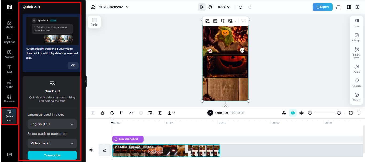The height and width of the screenshot is (162, 365).
Task: Open the Background properties panel
Action: pyautogui.click(x=356, y=38)
